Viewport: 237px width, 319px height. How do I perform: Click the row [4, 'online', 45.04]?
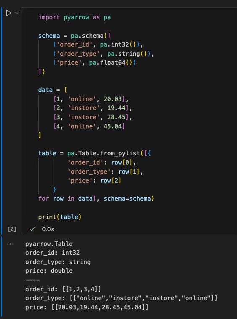pyautogui.click(x=89, y=126)
